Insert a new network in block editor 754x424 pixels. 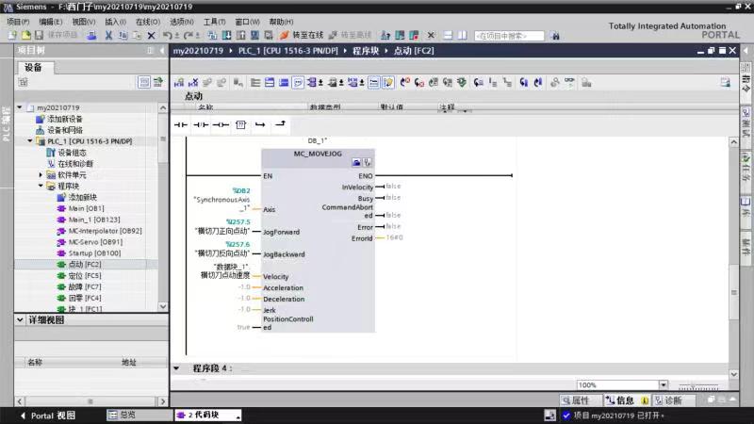pyautogui.click(x=179, y=83)
